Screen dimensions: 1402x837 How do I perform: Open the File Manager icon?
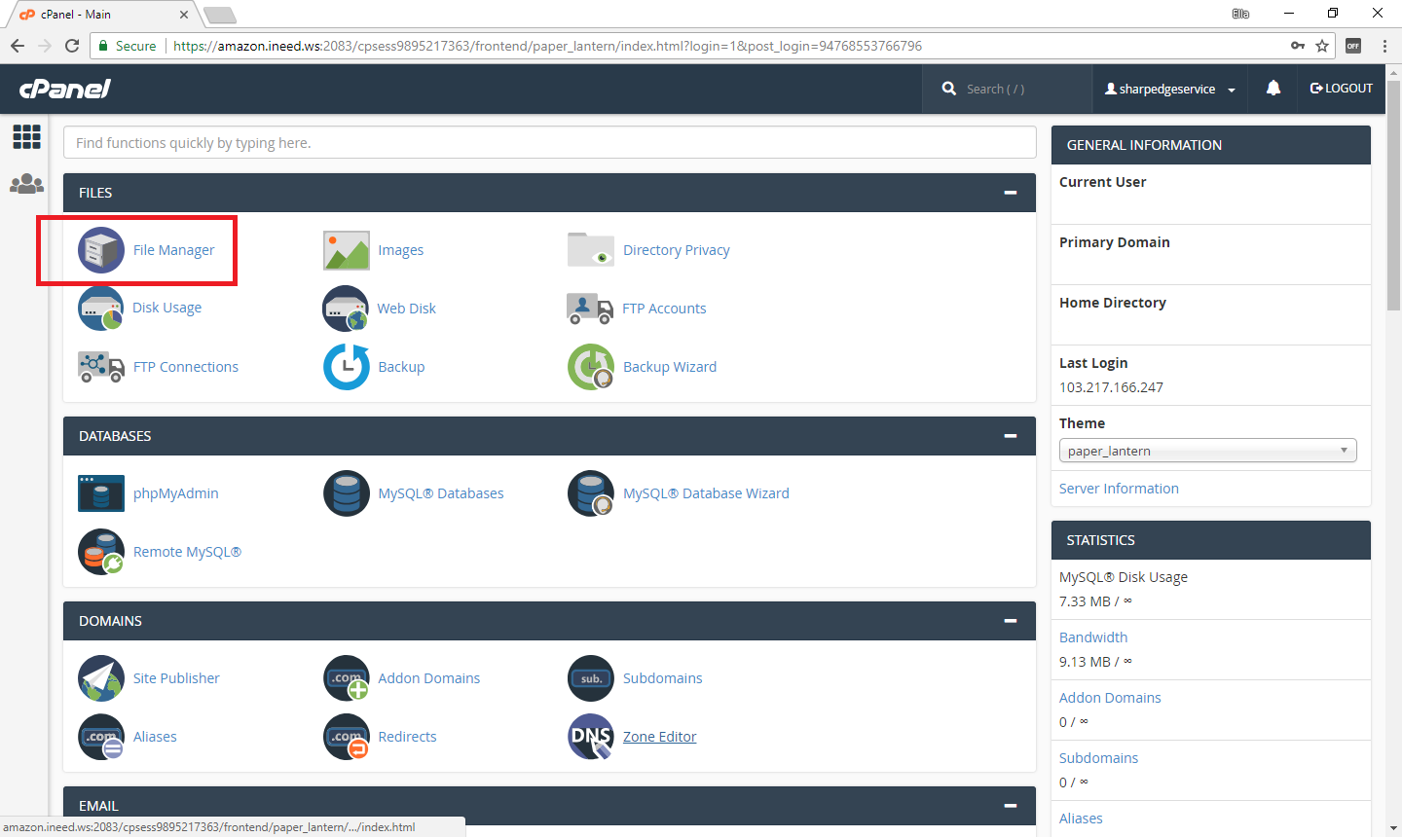tap(101, 250)
